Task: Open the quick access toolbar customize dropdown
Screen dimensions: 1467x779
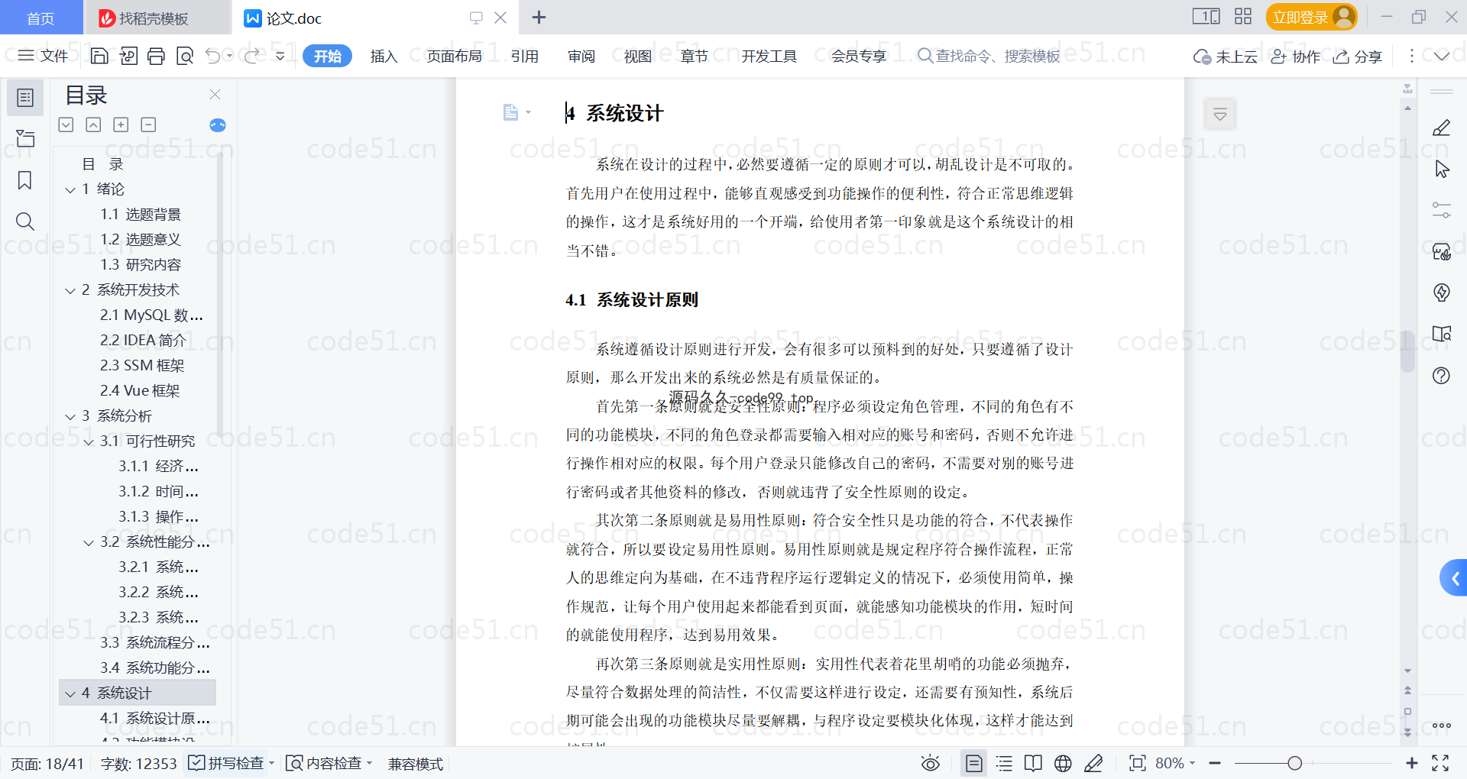Action: coord(280,56)
